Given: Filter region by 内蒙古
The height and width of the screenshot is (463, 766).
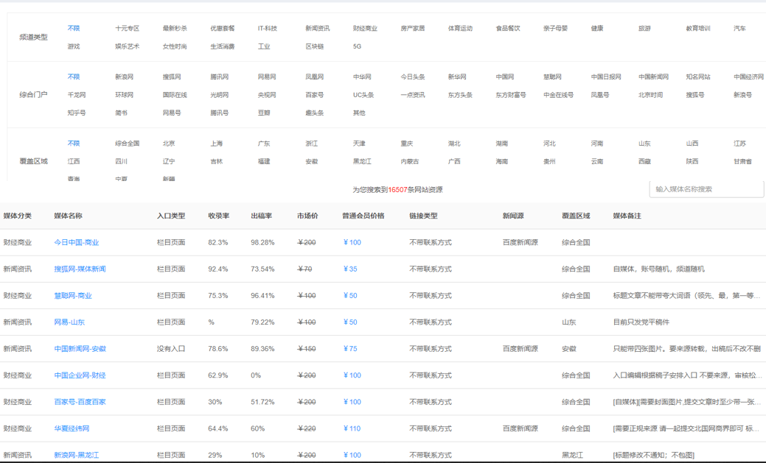Looking at the screenshot, I should pyautogui.click(x=409, y=161).
